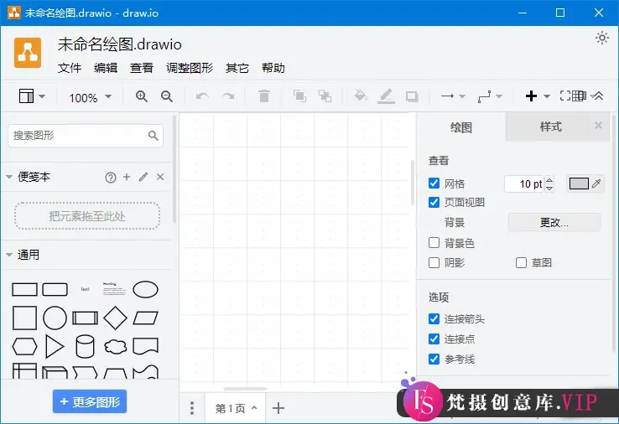Toggle the light/dark appearance sun icon
The image size is (619, 424).
(602, 38)
